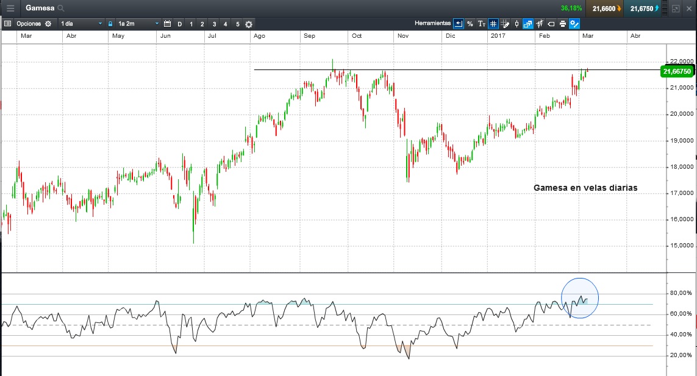Viewport: 697px width, 376px height.
Task: Pop out the chart window icon
Action: point(676,9)
